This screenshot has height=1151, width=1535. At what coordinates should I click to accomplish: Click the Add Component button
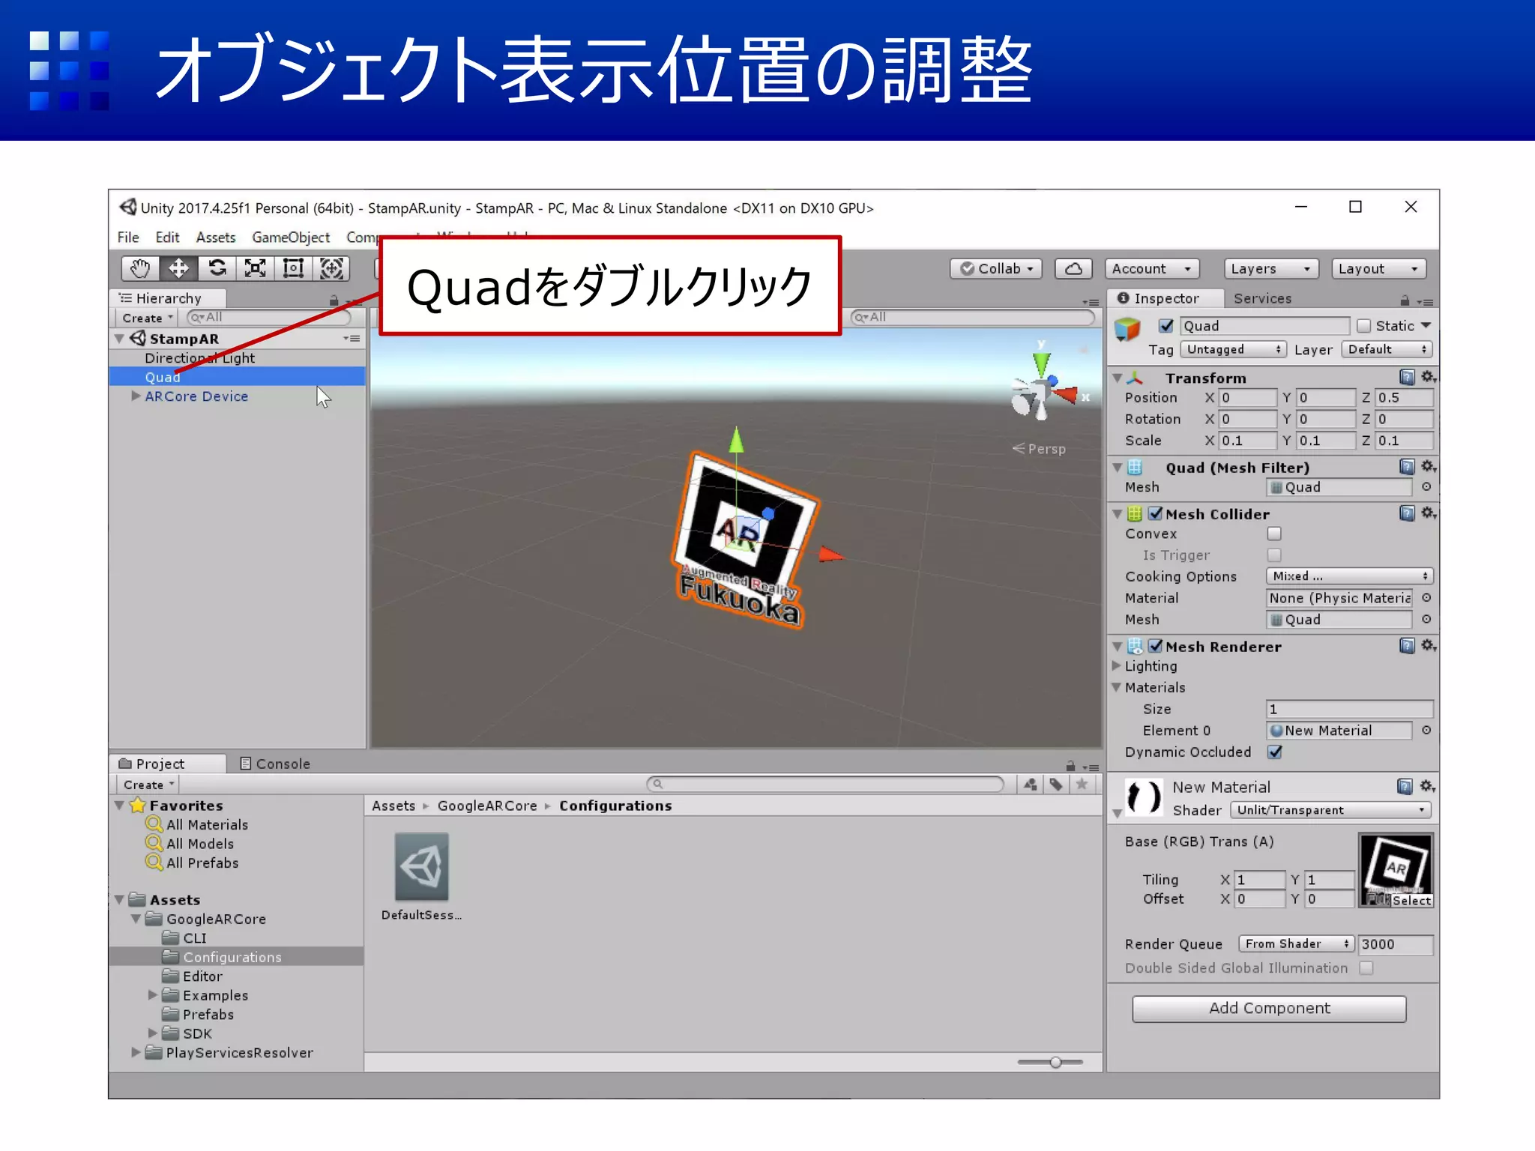tap(1269, 1009)
